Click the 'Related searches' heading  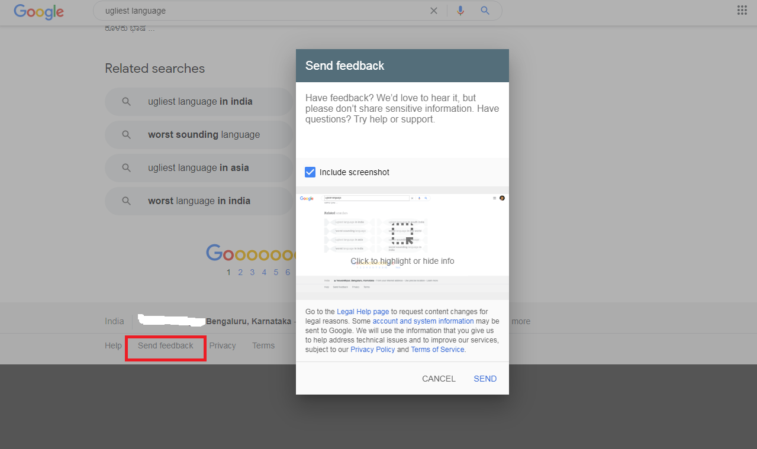pos(155,69)
